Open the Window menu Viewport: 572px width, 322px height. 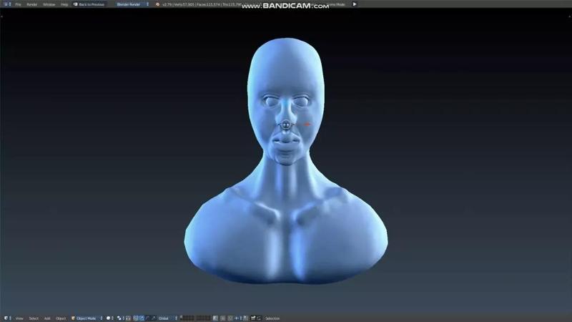[49, 4]
